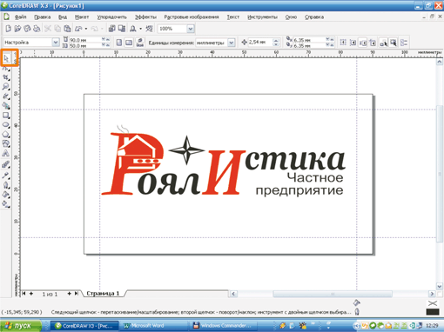444x332 pixels.
Task: Select the Fill bucket tool
Action: (x=6, y=195)
